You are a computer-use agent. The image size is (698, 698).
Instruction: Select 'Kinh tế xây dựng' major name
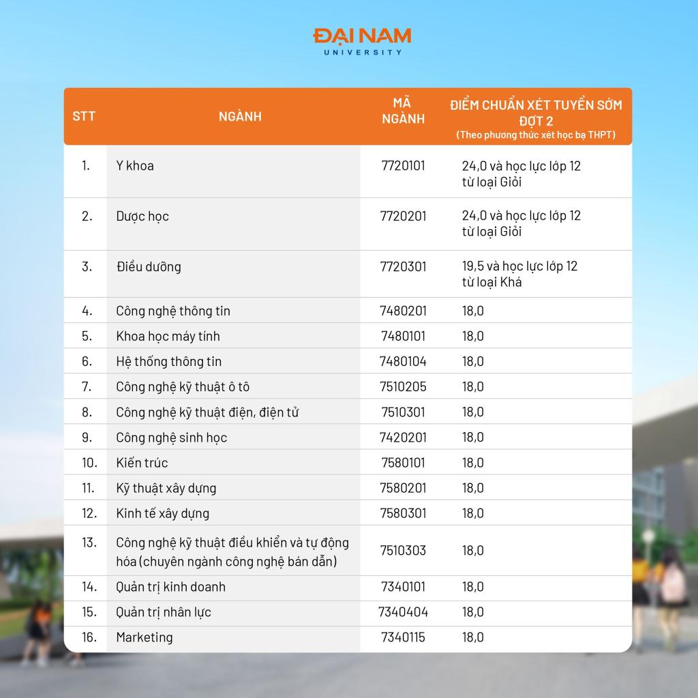pyautogui.click(x=162, y=514)
